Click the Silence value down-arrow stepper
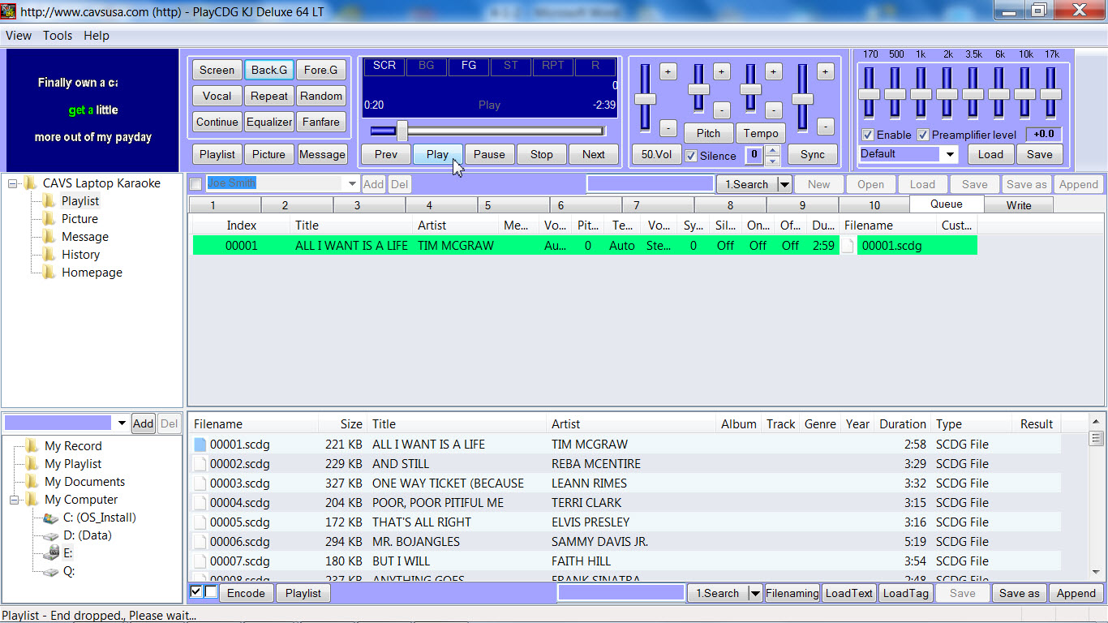 (773, 161)
